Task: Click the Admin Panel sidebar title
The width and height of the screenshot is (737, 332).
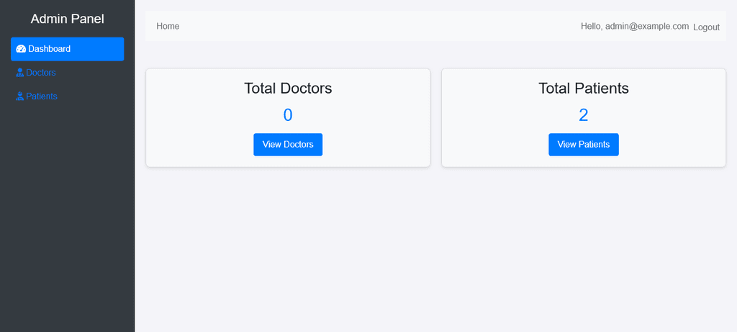Action: coord(67,19)
